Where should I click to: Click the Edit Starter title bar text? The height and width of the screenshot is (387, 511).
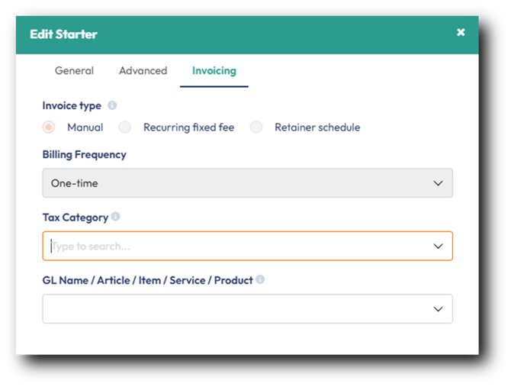63,34
